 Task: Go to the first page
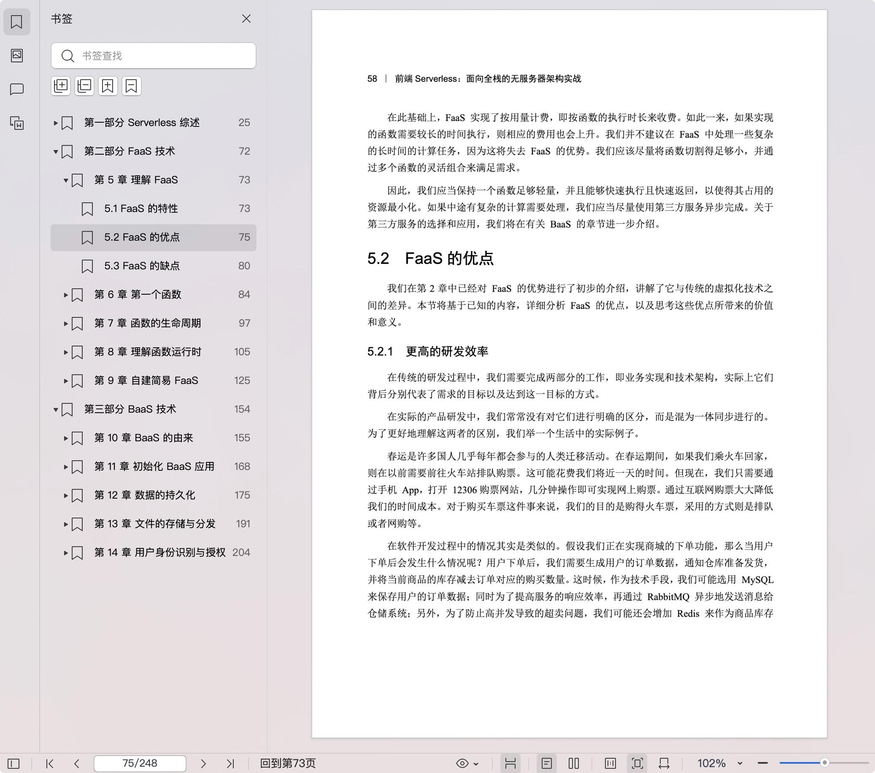[x=50, y=764]
